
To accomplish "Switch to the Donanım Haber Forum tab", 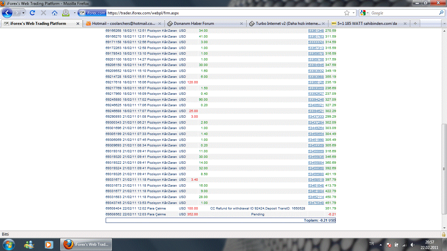I will (194, 24).
